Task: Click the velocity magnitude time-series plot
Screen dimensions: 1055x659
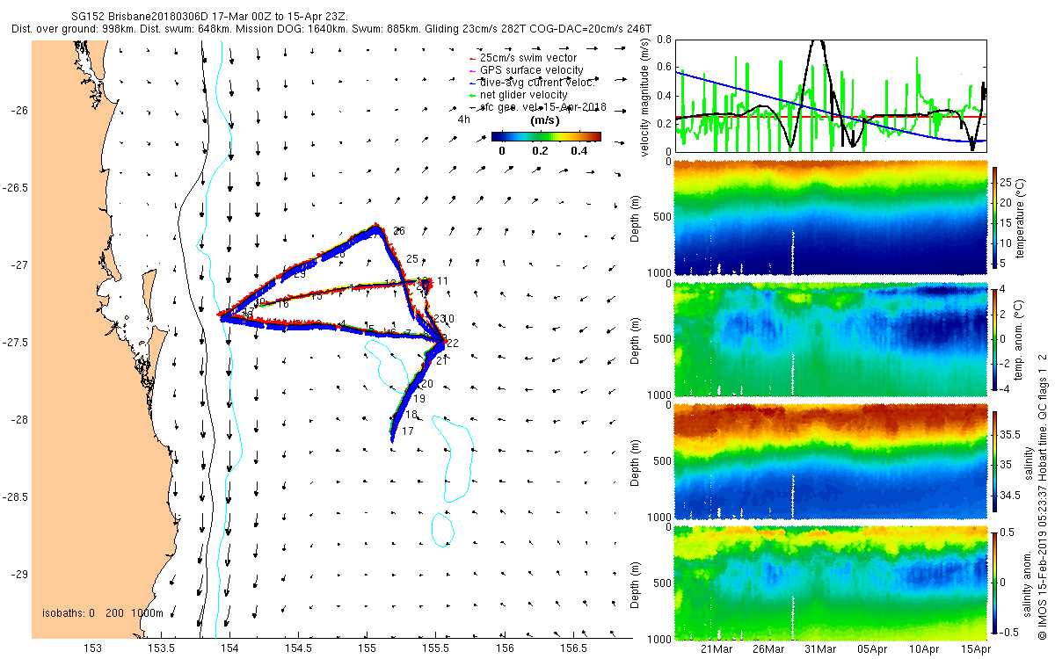Action: [830, 96]
